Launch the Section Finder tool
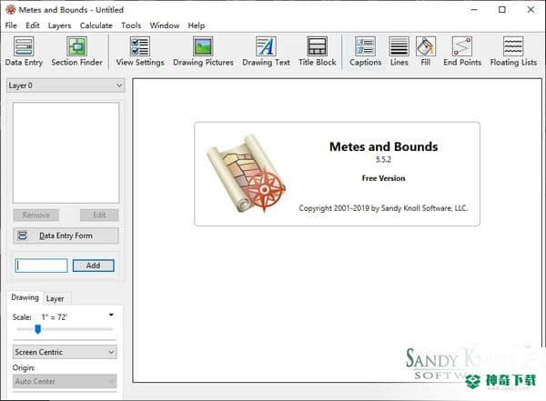This screenshot has width=546, height=401. [76, 52]
